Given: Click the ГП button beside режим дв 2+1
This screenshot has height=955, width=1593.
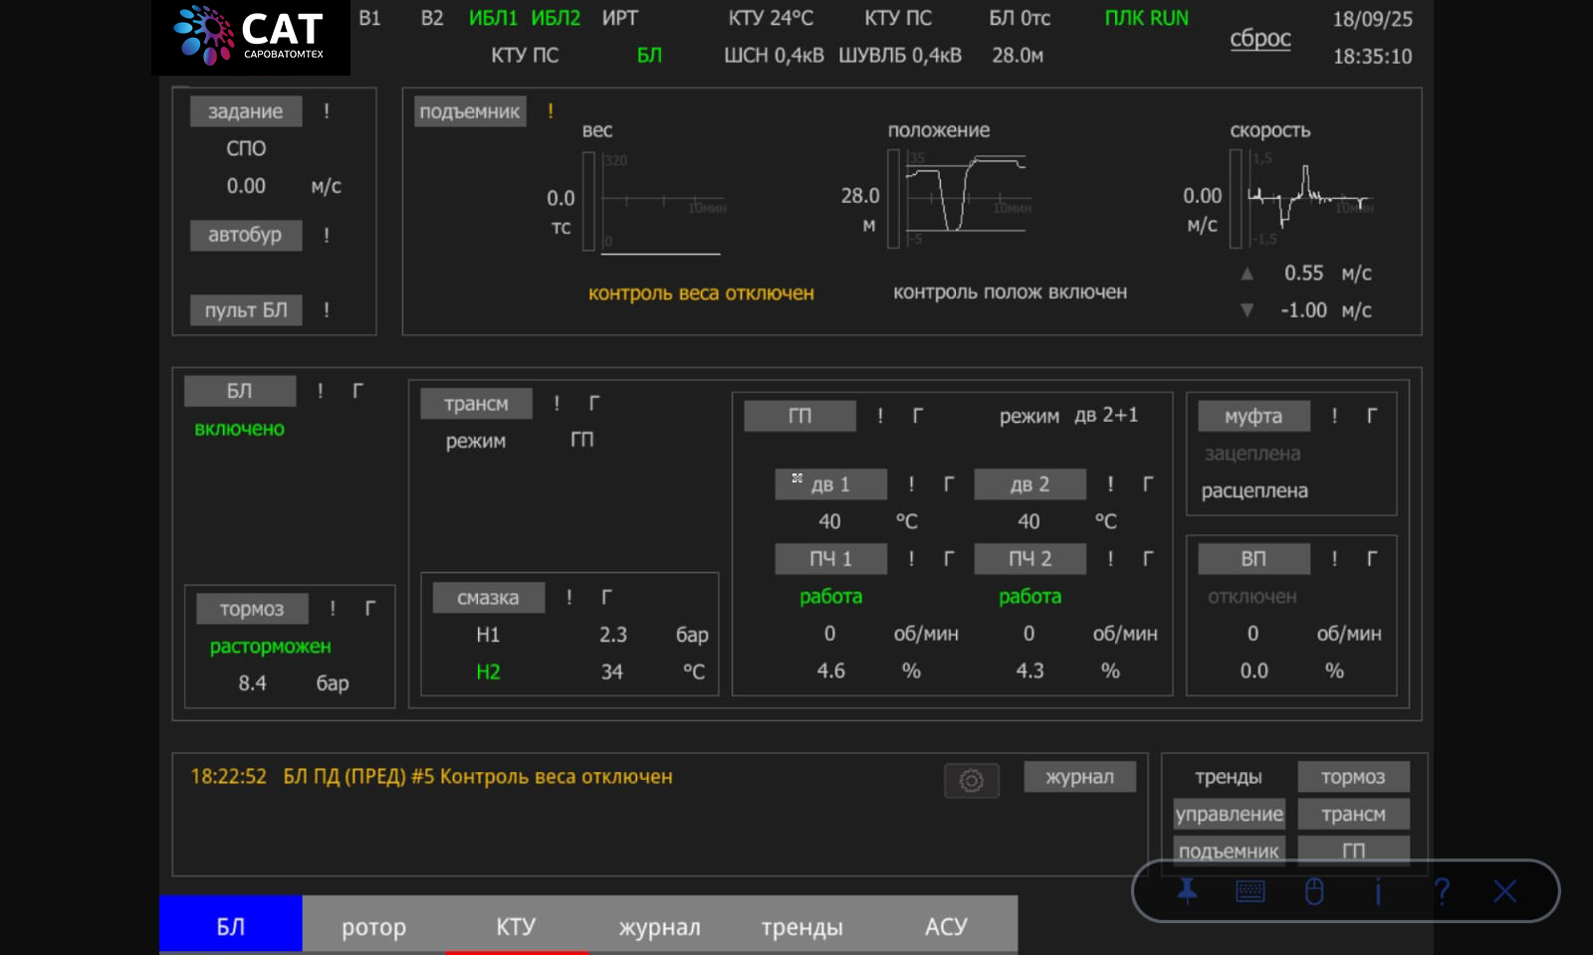Looking at the screenshot, I should click(800, 416).
